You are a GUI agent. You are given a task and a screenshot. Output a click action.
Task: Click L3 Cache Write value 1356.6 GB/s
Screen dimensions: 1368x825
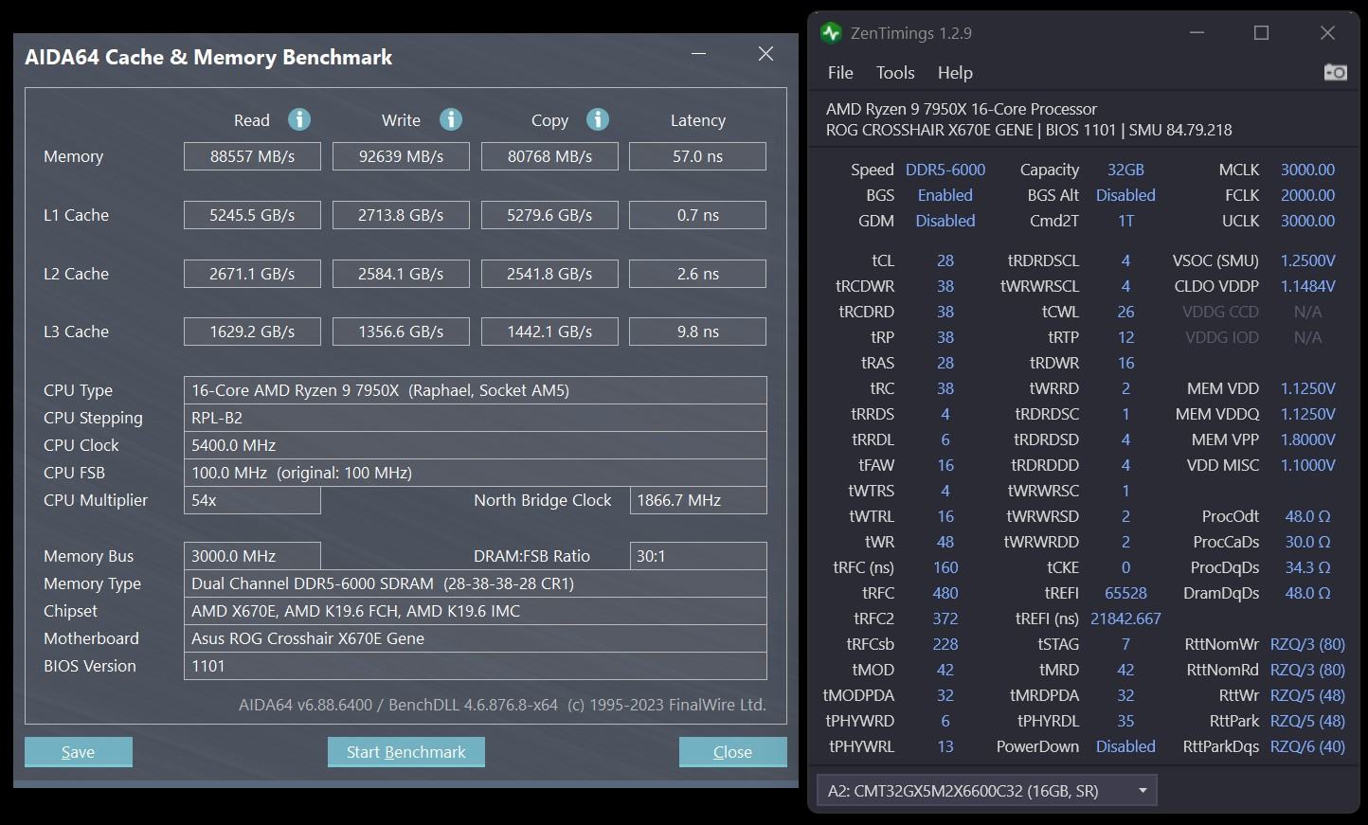tap(401, 332)
